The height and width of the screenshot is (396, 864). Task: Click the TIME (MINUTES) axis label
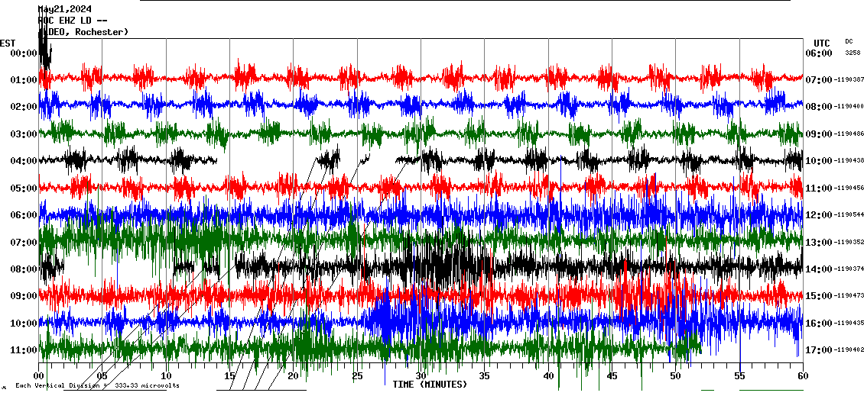point(430,385)
